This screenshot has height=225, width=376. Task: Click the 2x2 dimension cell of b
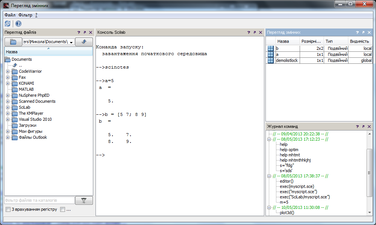(312, 48)
